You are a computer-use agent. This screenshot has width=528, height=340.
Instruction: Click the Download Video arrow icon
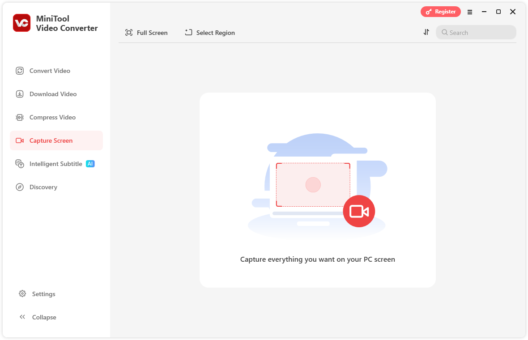[x=20, y=94]
